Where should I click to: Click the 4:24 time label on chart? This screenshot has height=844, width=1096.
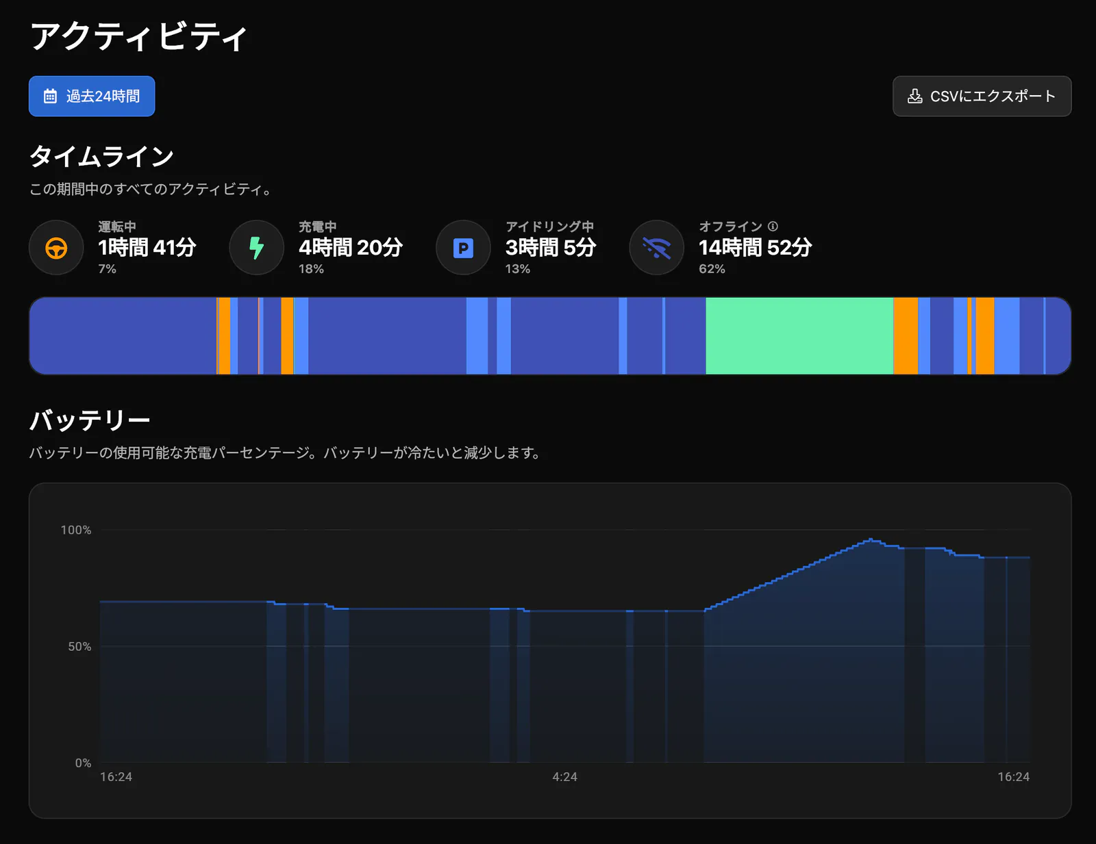click(564, 777)
